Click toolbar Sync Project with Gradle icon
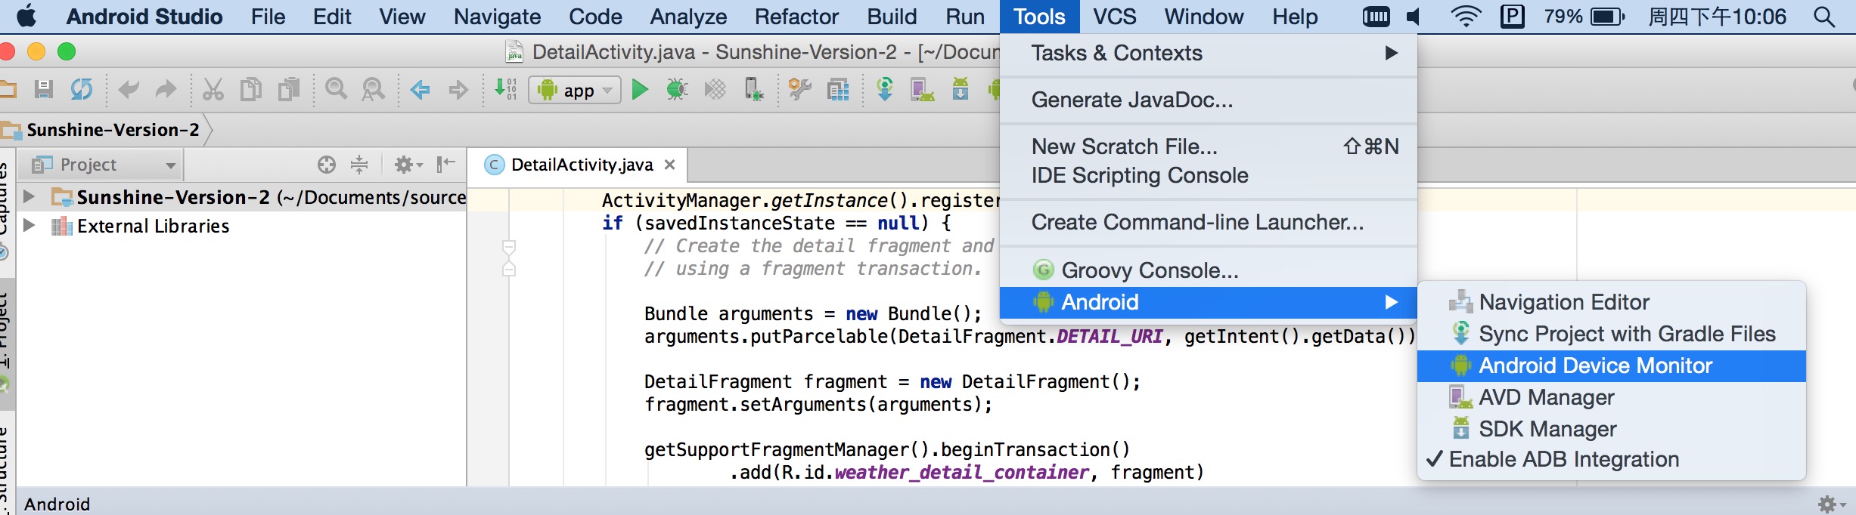 tap(885, 90)
